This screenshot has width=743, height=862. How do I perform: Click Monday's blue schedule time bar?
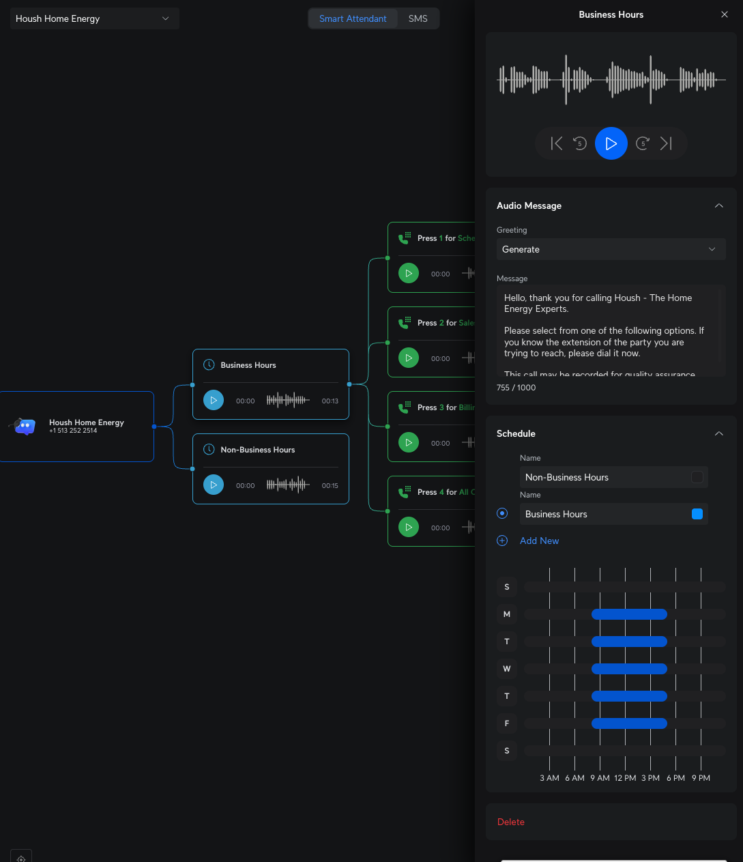[x=629, y=614]
